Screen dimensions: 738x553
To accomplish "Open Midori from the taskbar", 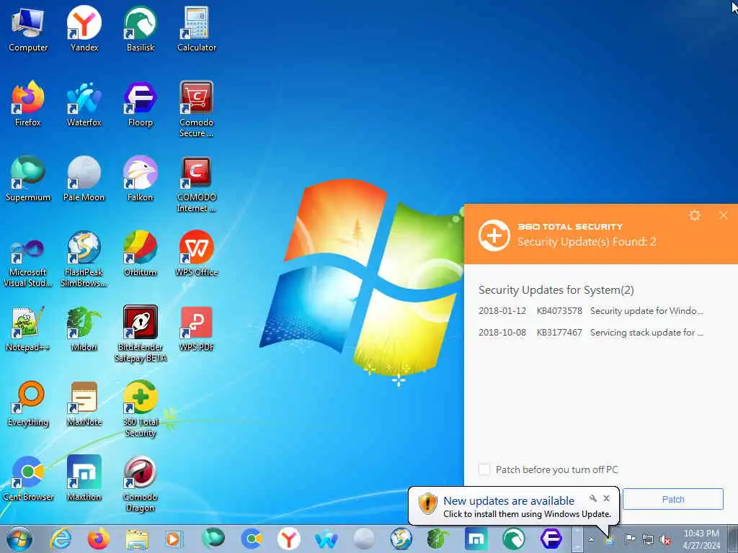I will (x=438, y=539).
